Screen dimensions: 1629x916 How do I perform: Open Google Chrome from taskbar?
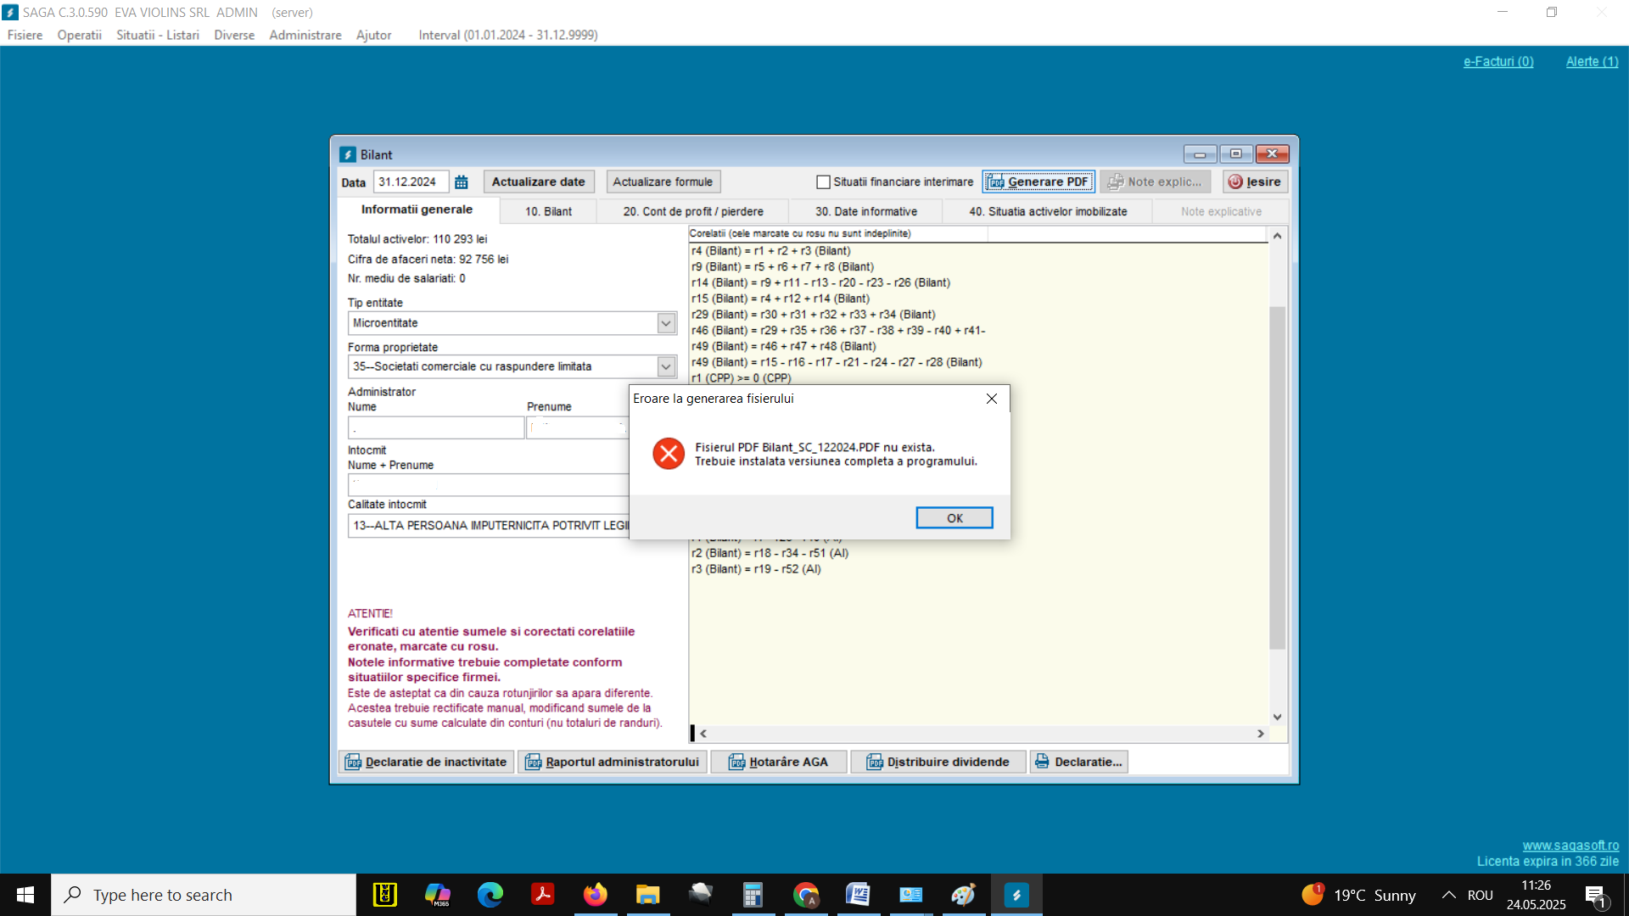806,895
